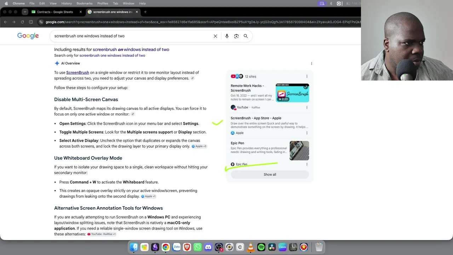Clear the Google search box text
This screenshot has height=255, width=453.
tap(215, 36)
